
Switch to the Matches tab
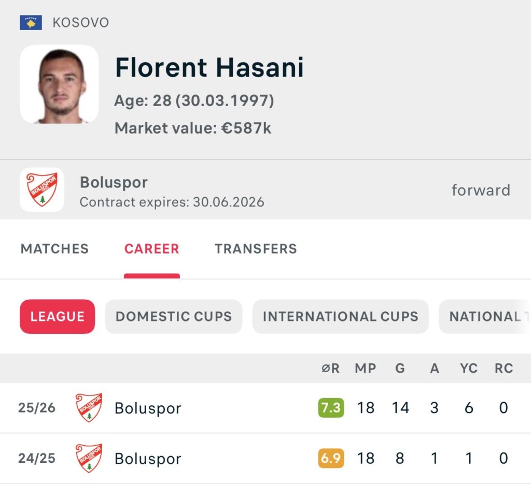point(54,249)
